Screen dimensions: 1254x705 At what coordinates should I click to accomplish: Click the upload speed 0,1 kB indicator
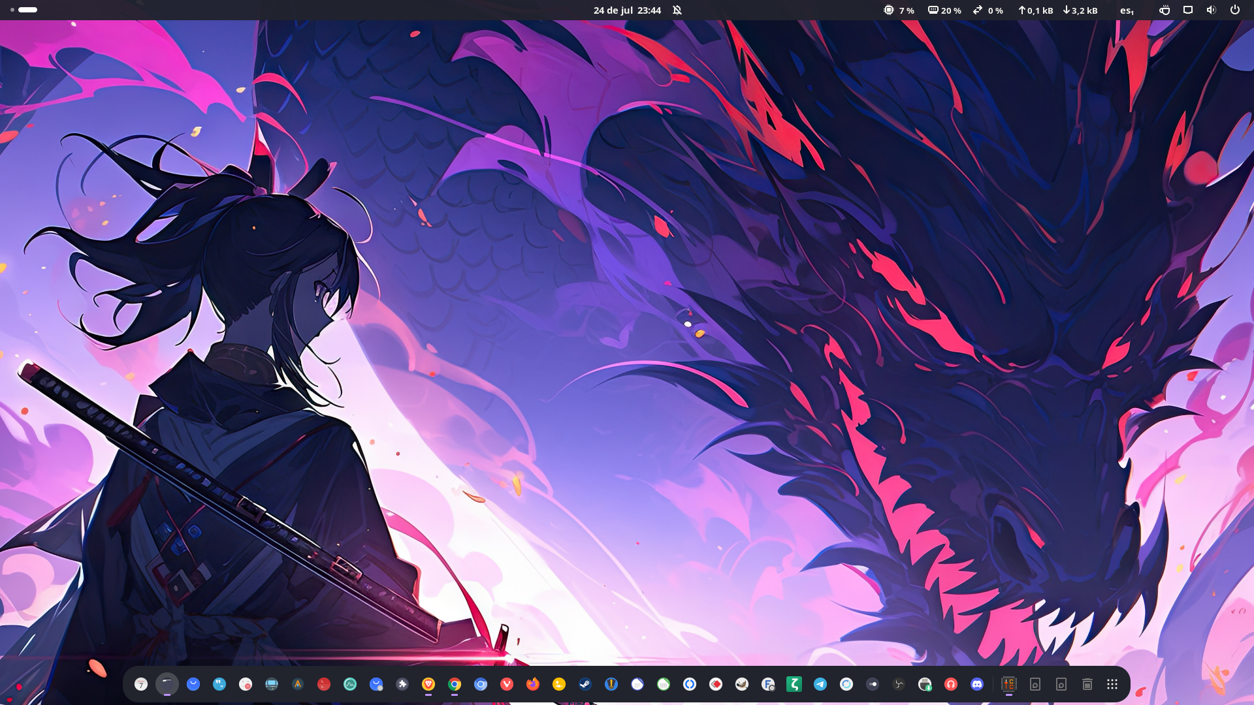1036,10
